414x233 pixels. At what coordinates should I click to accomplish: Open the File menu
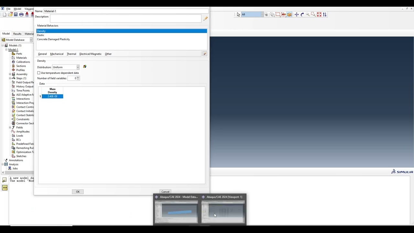click(8, 9)
